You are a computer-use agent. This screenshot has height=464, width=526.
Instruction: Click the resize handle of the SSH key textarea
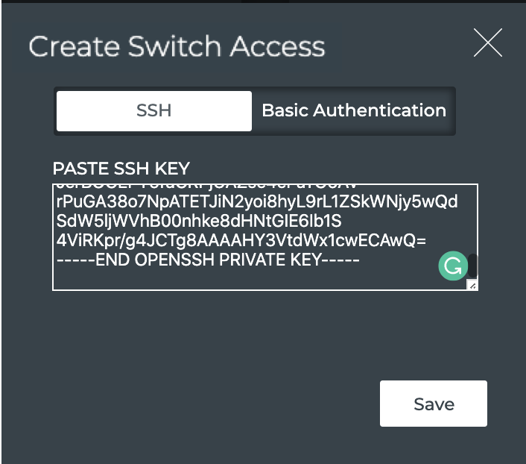point(472,284)
